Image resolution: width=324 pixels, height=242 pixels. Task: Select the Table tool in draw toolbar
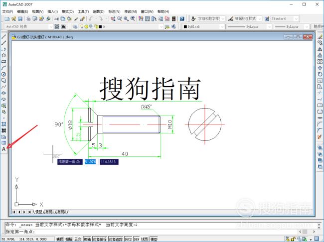click(3, 143)
